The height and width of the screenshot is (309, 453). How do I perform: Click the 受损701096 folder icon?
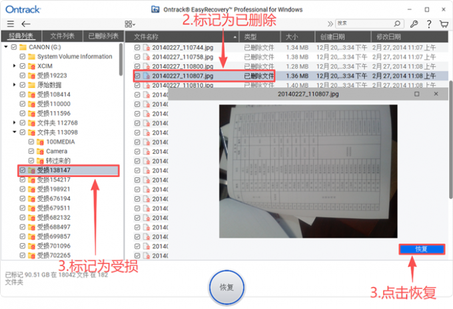32,246
